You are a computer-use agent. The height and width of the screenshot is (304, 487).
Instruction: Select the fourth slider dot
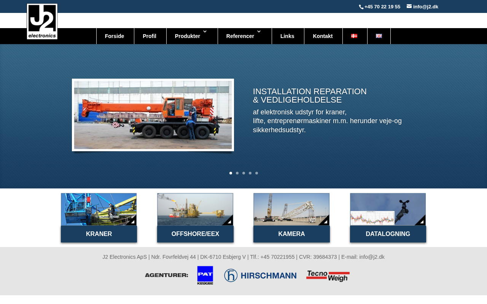(x=250, y=173)
